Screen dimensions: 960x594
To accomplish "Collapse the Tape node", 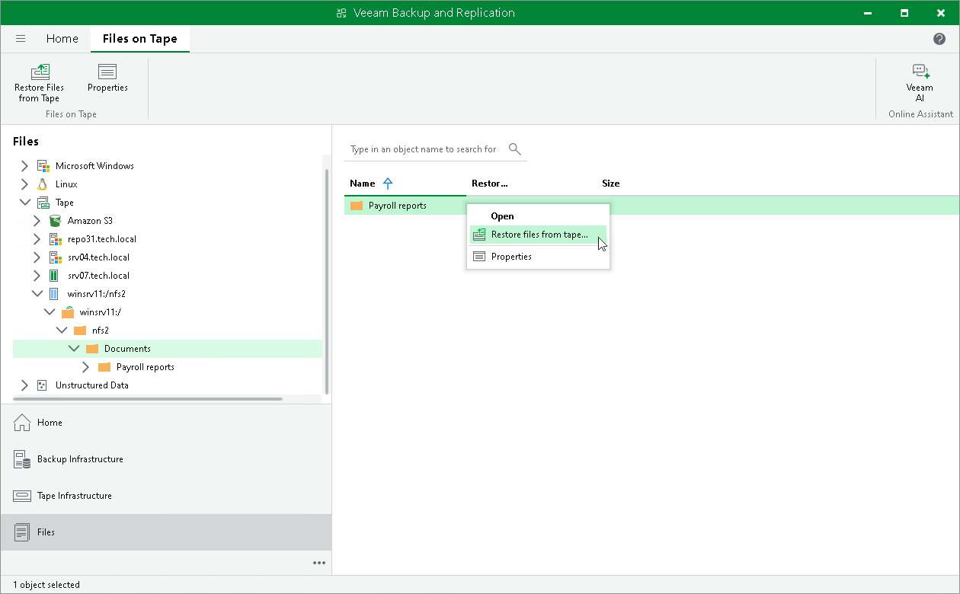I will (24, 202).
